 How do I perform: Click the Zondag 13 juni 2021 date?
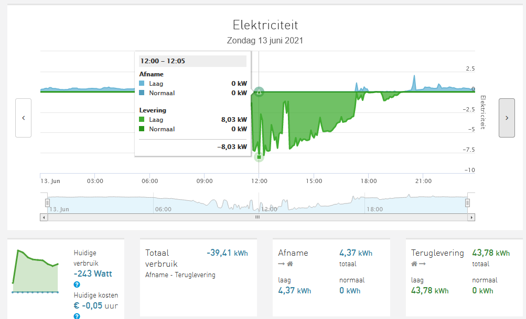point(265,40)
